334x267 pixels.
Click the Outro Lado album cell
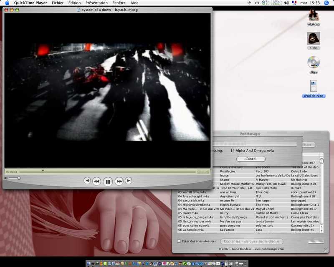pos(299,171)
